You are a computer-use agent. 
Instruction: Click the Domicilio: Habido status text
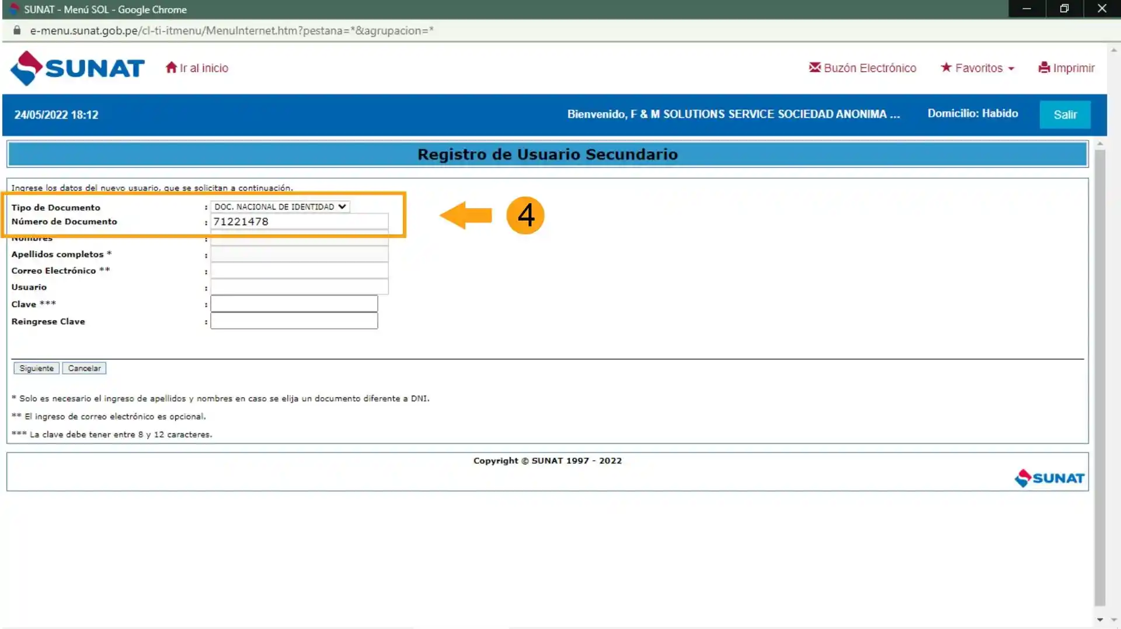click(973, 113)
